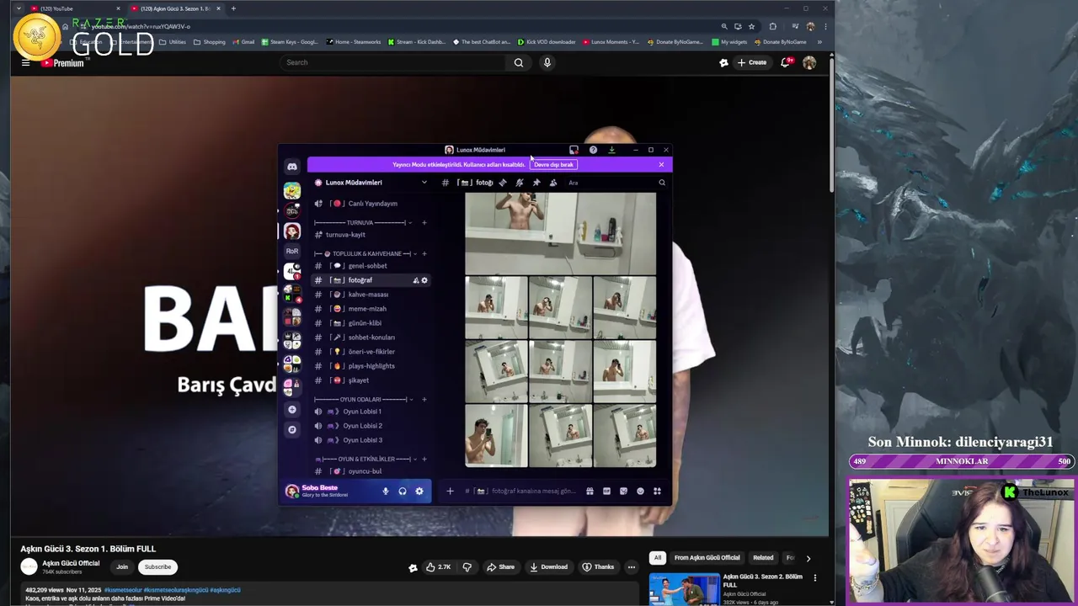Select the Related filter chip

pos(763,557)
